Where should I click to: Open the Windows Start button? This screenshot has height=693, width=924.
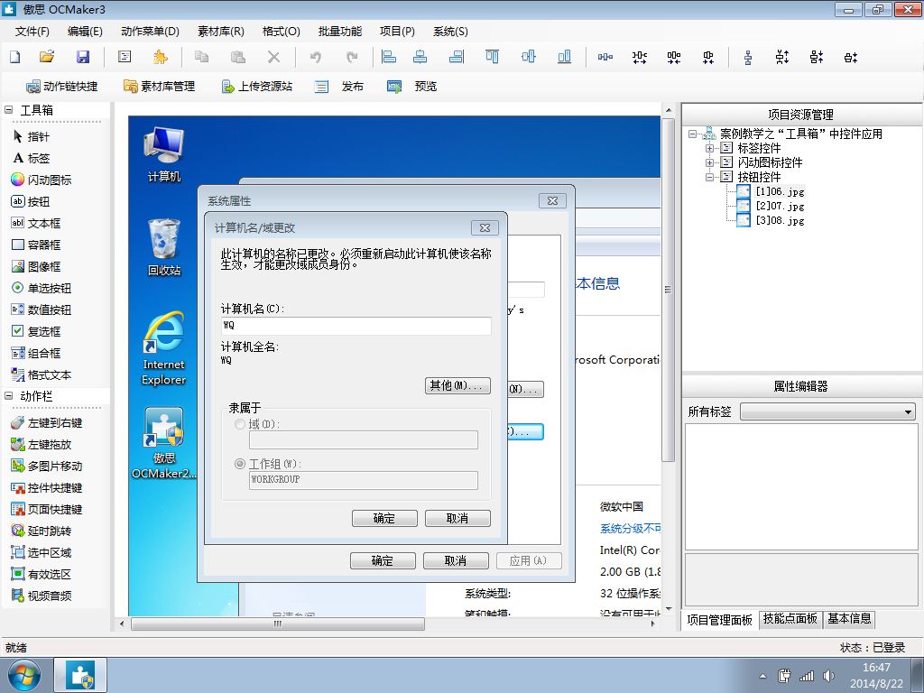[x=24, y=675]
